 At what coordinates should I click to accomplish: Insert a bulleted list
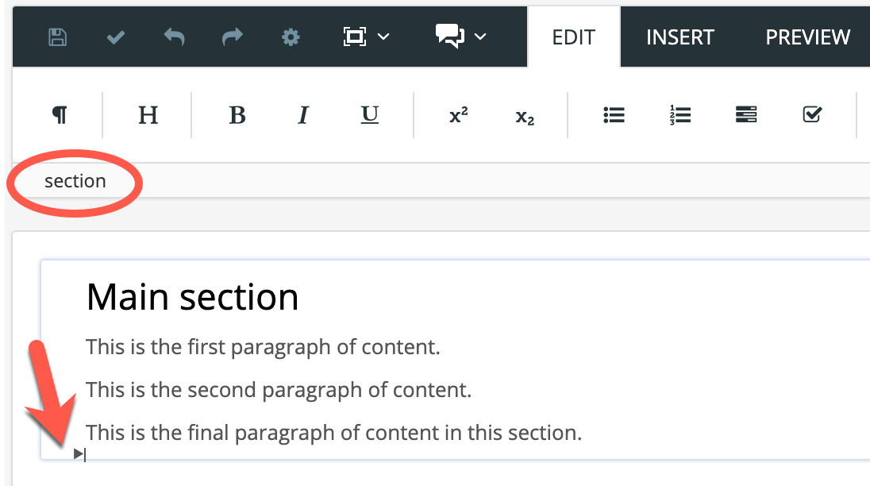coord(614,115)
